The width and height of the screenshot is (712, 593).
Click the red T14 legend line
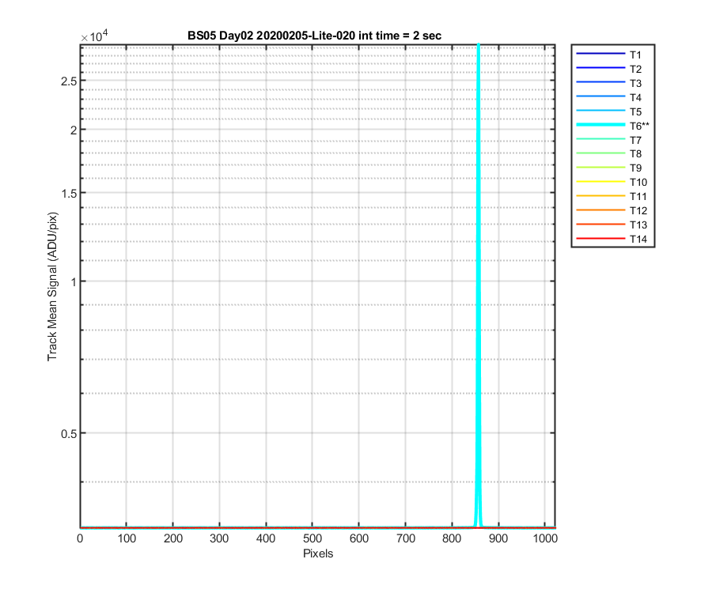click(x=600, y=238)
